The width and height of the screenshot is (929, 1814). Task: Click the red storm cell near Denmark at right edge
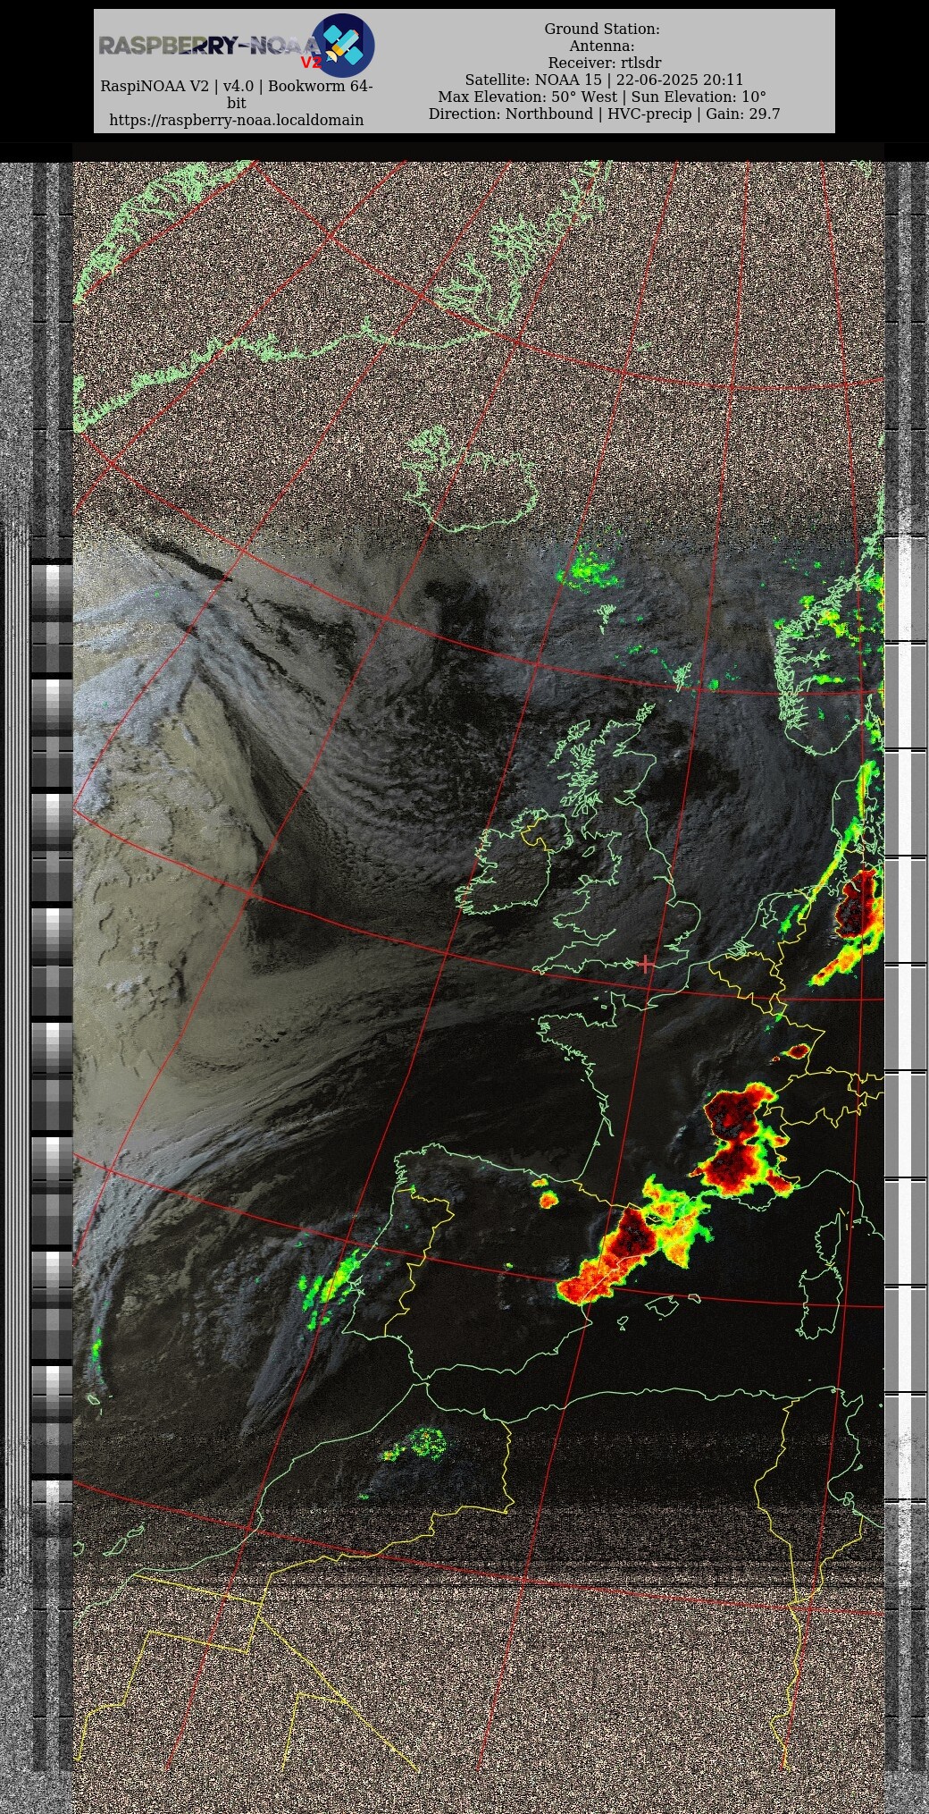[x=859, y=905]
